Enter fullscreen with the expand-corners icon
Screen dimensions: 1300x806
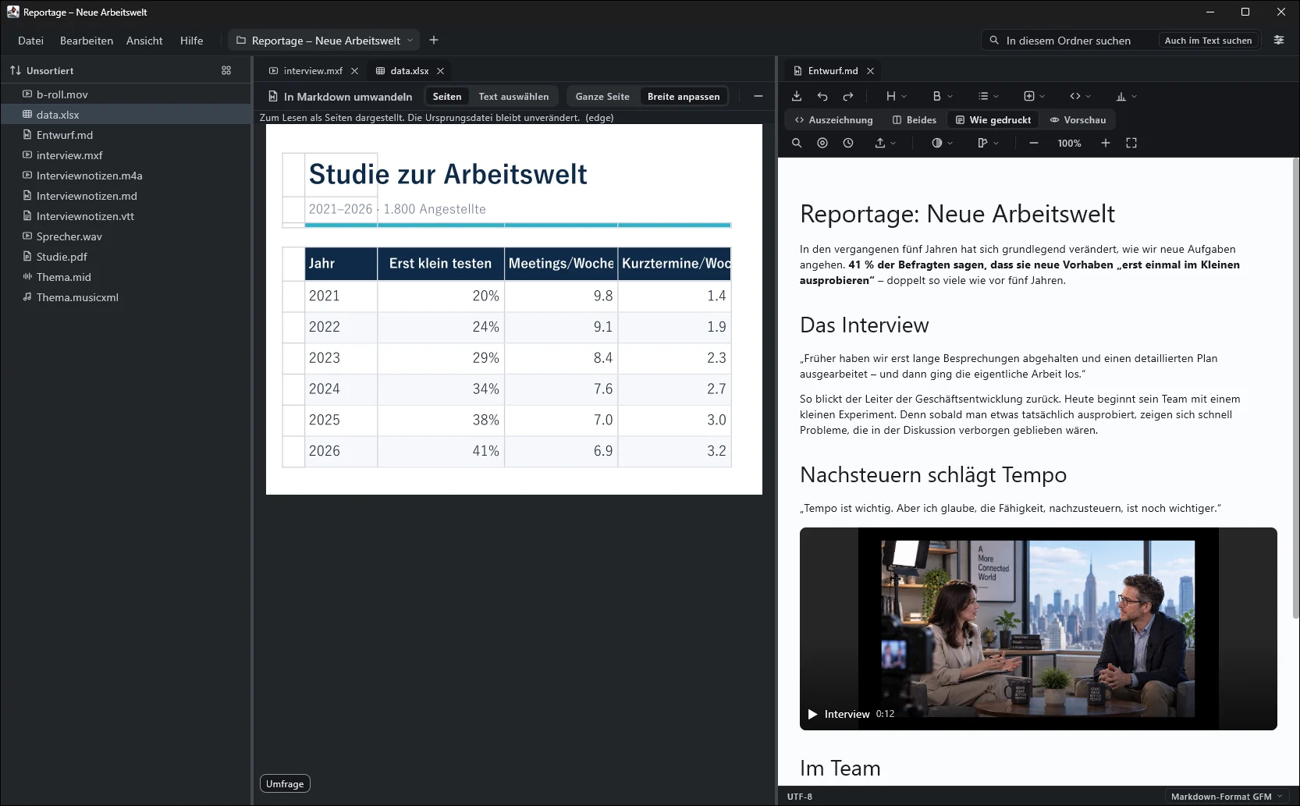(x=1131, y=143)
